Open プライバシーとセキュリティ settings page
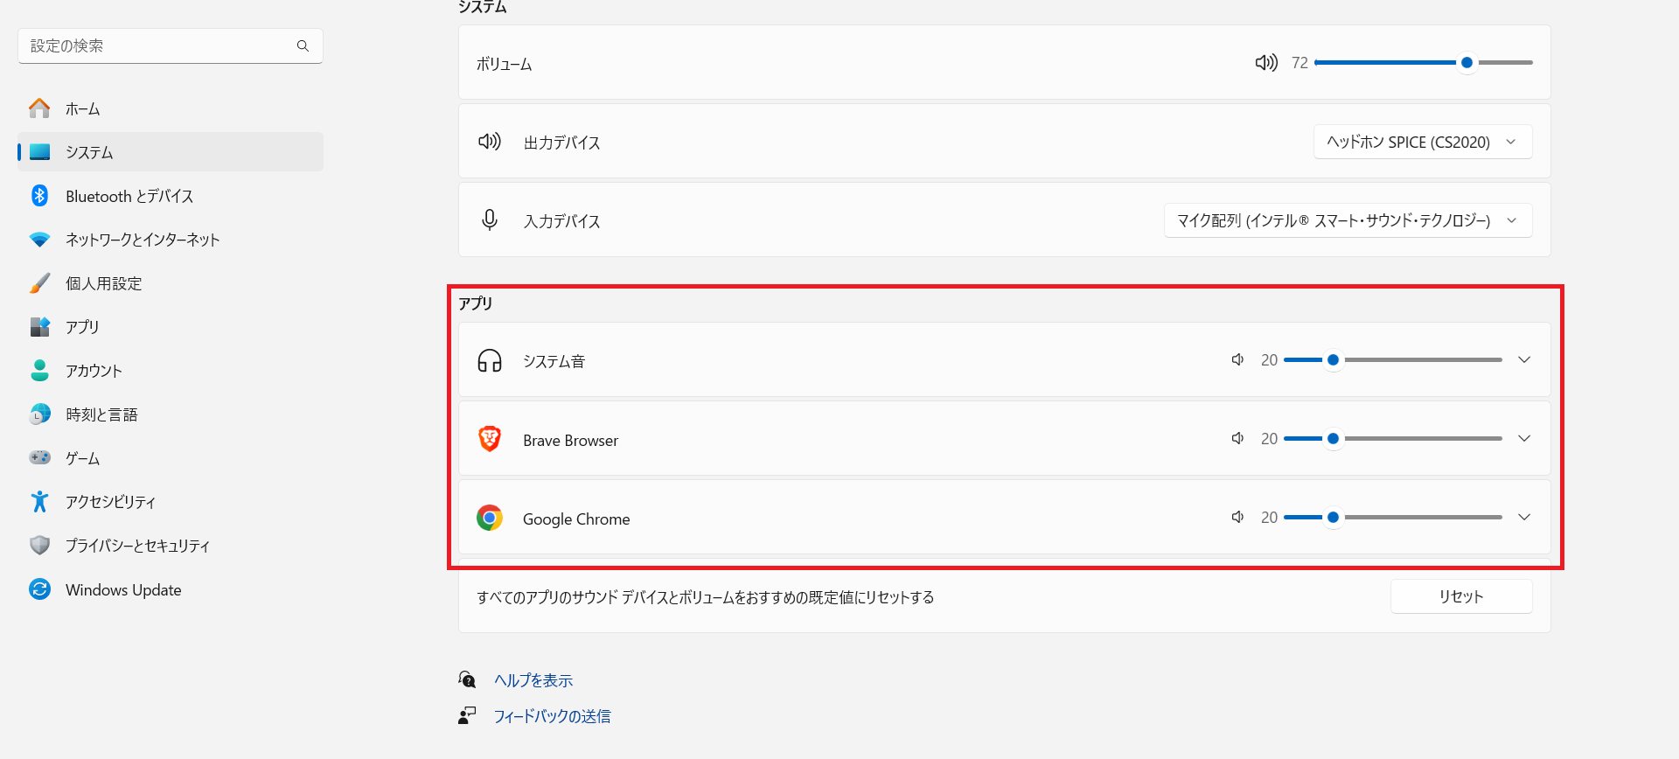Image resolution: width=1679 pixels, height=759 pixels. 171,546
